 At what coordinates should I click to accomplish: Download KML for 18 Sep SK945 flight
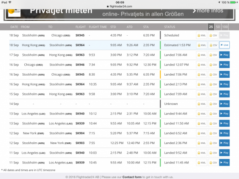coord(202,35)
